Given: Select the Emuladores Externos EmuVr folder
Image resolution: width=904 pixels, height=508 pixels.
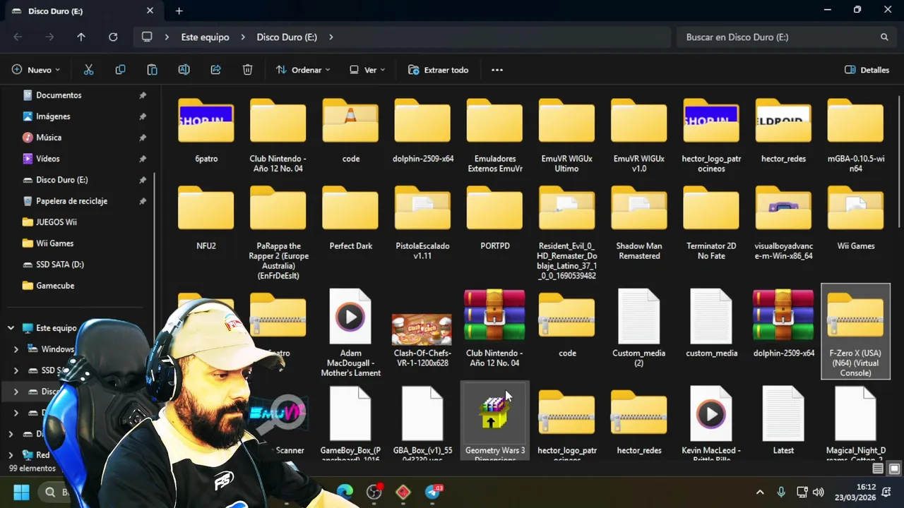Looking at the screenshot, I should (x=494, y=135).
